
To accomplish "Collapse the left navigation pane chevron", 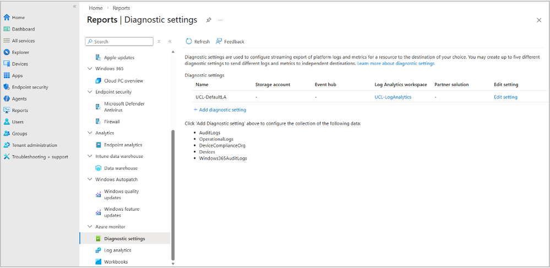I will 74,6.
